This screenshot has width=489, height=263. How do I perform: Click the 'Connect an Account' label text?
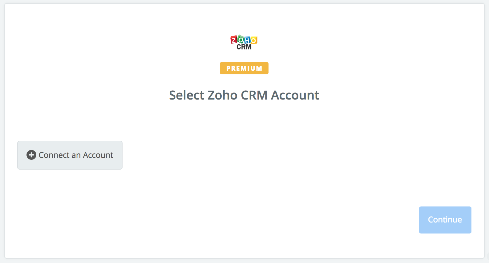coord(76,155)
